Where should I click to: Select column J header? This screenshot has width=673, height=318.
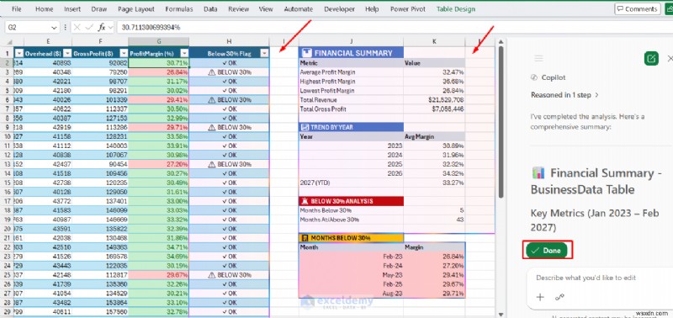click(351, 41)
